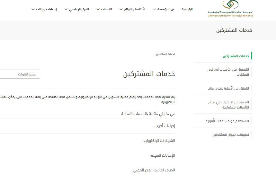Click chevron arrow beside إحصاءات وبيانات
Image resolution: width=276 pixels, height=182 pixels.
pos(33,9)
